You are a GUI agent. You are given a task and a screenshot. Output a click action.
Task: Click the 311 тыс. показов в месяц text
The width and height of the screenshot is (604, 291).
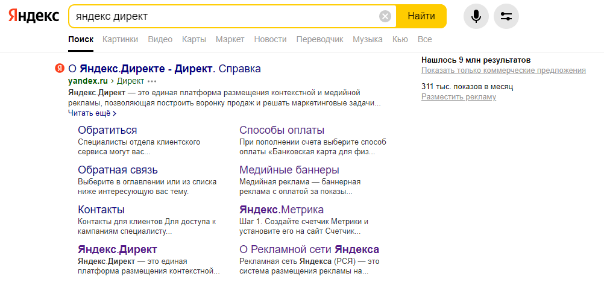pos(467,87)
